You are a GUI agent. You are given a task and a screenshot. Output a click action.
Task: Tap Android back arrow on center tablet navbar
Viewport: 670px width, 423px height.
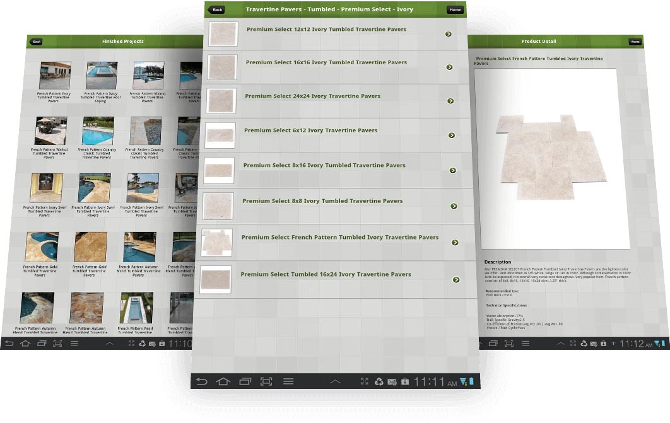click(202, 381)
